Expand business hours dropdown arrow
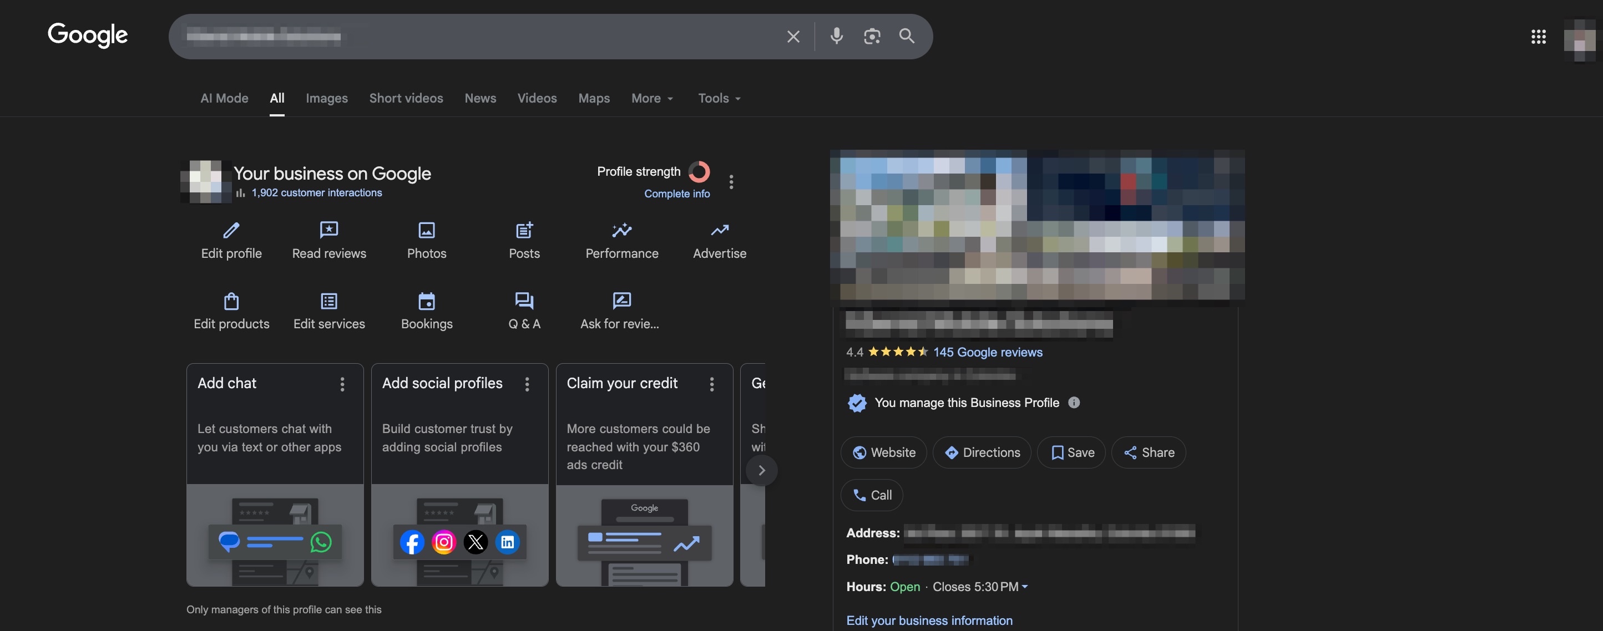Viewport: 1603px width, 631px height. (x=1025, y=586)
